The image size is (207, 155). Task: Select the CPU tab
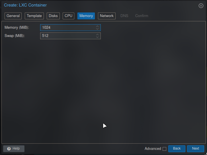(x=68, y=16)
